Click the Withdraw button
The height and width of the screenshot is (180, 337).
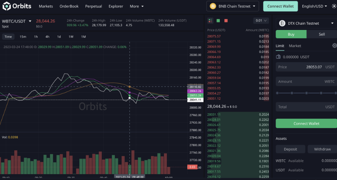[322, 149]
